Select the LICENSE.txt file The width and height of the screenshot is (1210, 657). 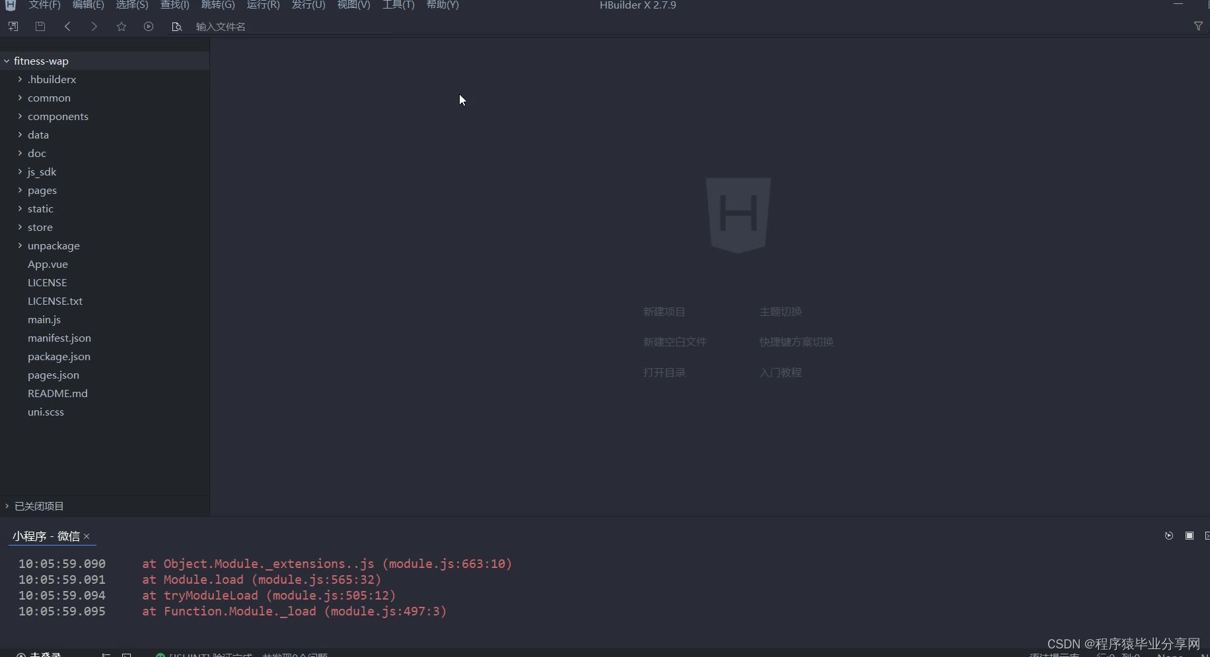pyautogui.click(x=55, y=301)
